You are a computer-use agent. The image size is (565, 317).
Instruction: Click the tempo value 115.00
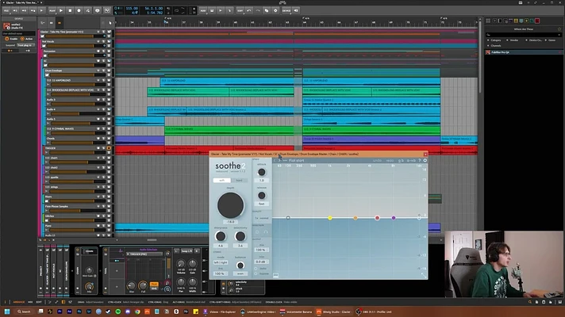point(132,8)
